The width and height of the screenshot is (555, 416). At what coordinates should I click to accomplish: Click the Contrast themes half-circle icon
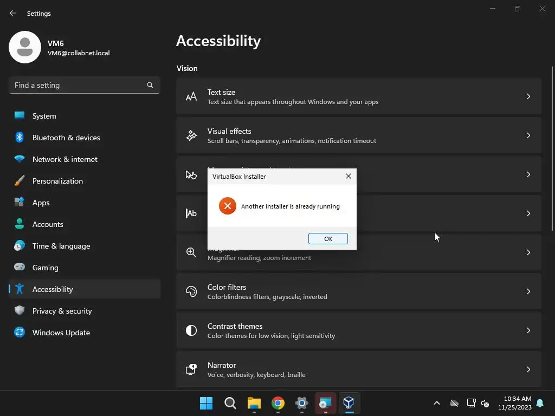pyautogui.click(x=191, y=330)
